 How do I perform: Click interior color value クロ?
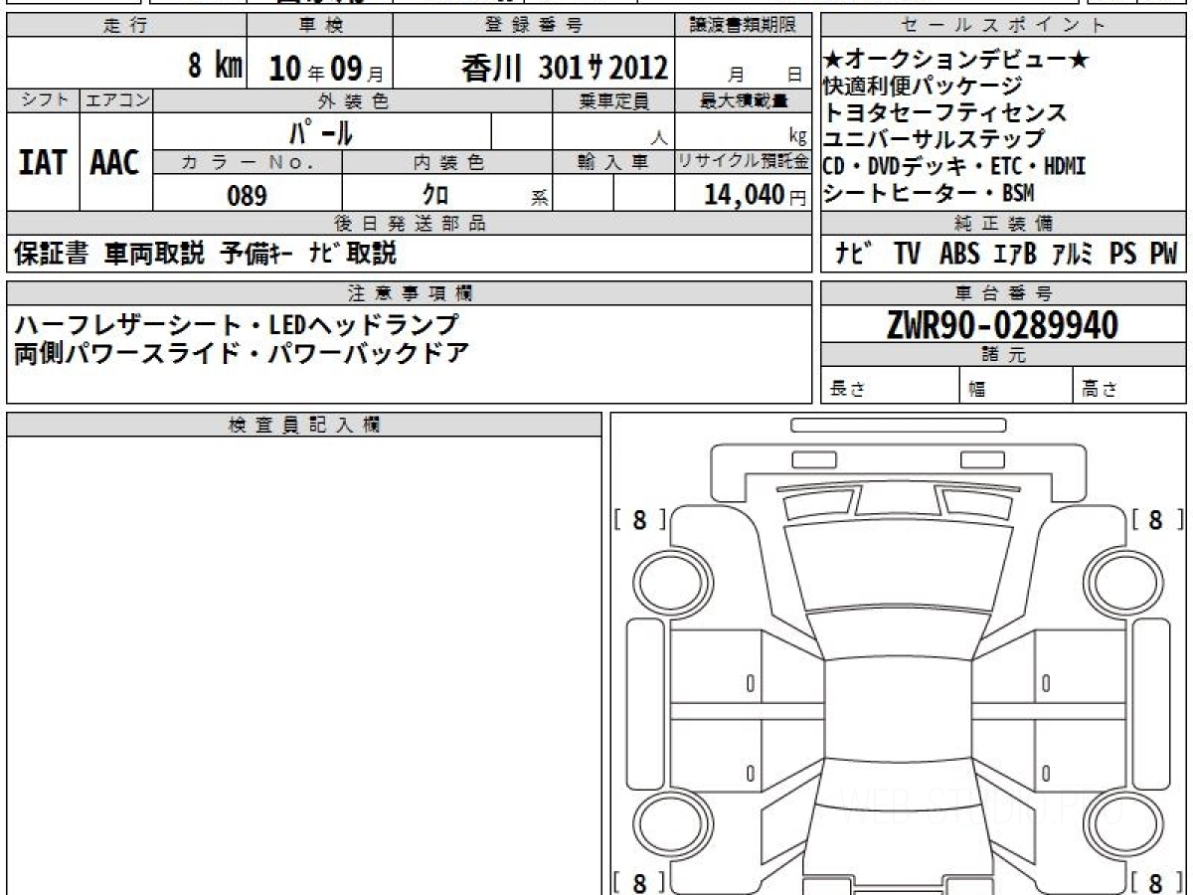coord(434,195)
